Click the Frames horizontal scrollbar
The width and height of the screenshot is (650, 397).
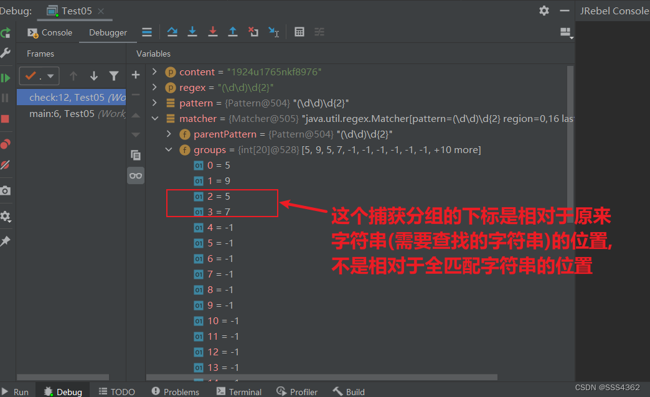tap(63, 378)
